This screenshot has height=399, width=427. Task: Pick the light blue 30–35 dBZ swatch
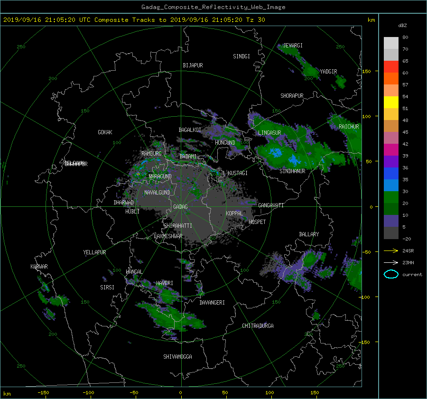coord(391,186)
